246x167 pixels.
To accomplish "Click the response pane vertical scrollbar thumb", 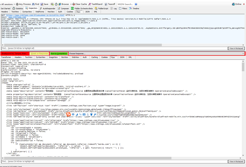I will coord(243,67).
